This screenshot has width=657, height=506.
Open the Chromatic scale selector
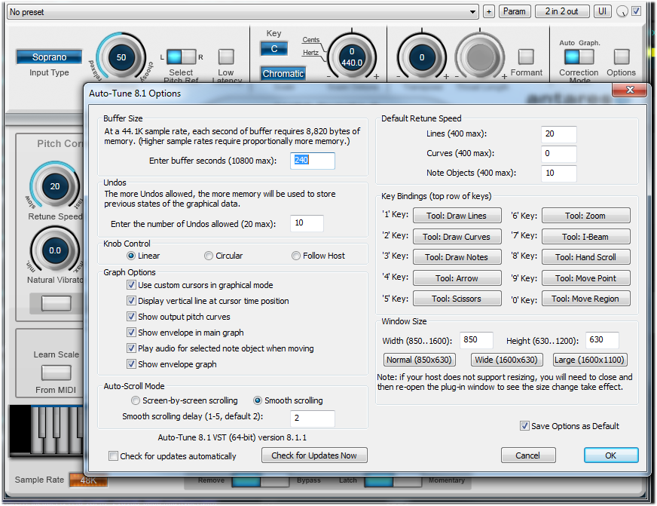click(283, 74)
